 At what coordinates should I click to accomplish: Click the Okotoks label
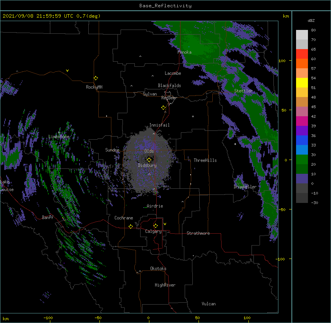[x=158, y=269]
